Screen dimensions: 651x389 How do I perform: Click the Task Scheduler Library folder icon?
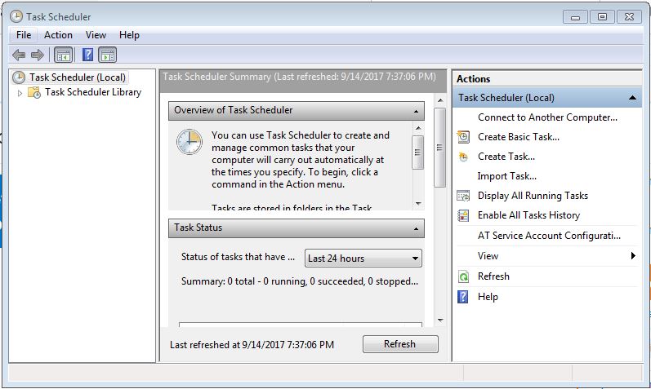click(34, 92)
